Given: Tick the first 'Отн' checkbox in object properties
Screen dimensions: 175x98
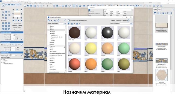Looking at the screenshot, I should 123,12.
